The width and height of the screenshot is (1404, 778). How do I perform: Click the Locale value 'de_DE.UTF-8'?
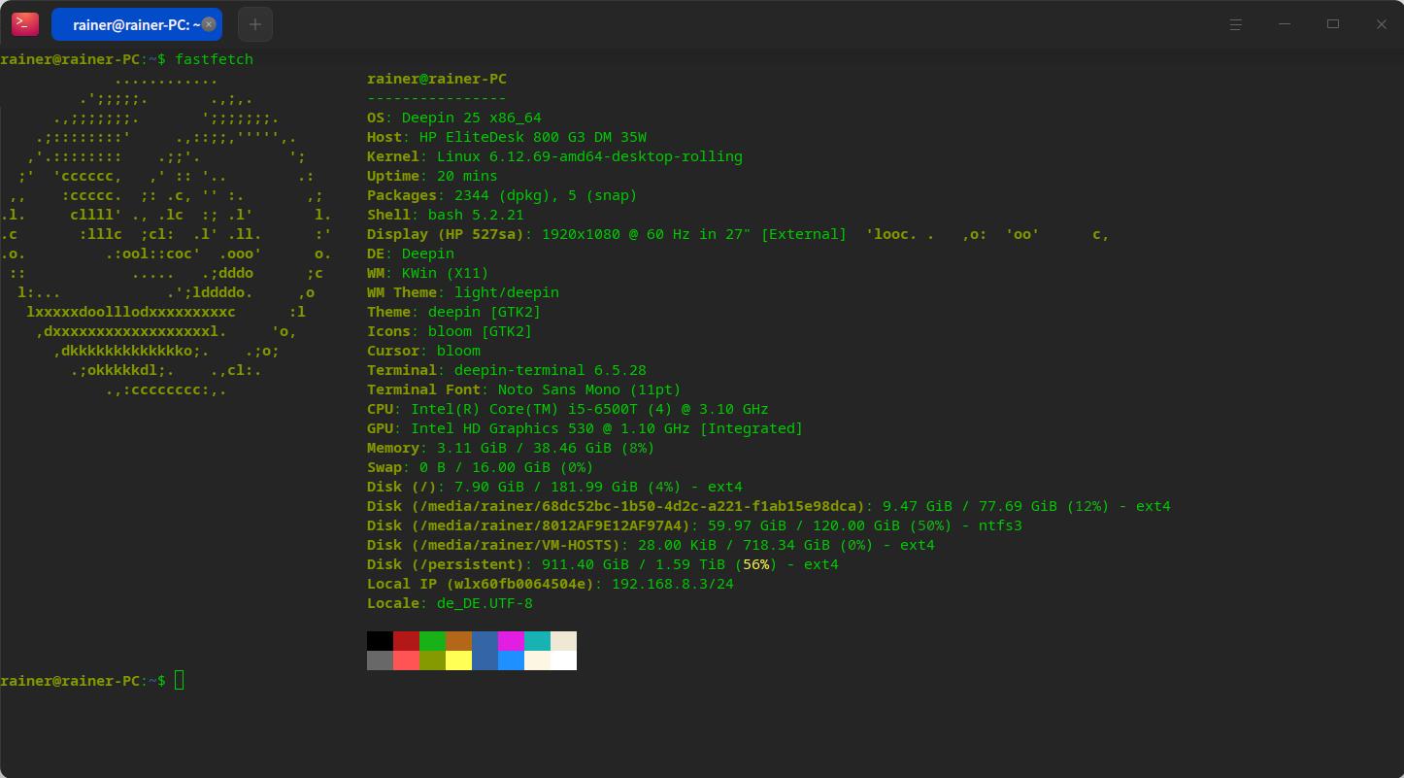[x=485, y=603]
